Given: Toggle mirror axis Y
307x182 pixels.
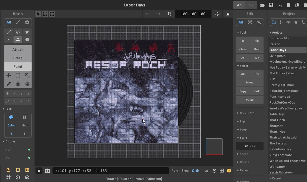Looking at the screenshot, I should [x=21, y=94].
